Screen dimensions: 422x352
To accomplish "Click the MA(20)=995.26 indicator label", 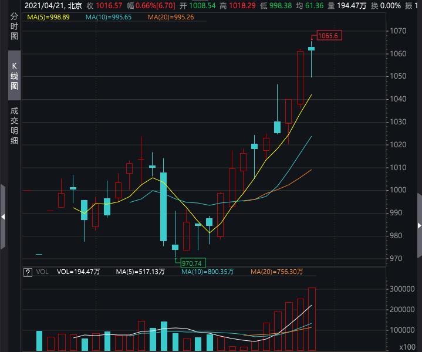I will tap(171, 17).
